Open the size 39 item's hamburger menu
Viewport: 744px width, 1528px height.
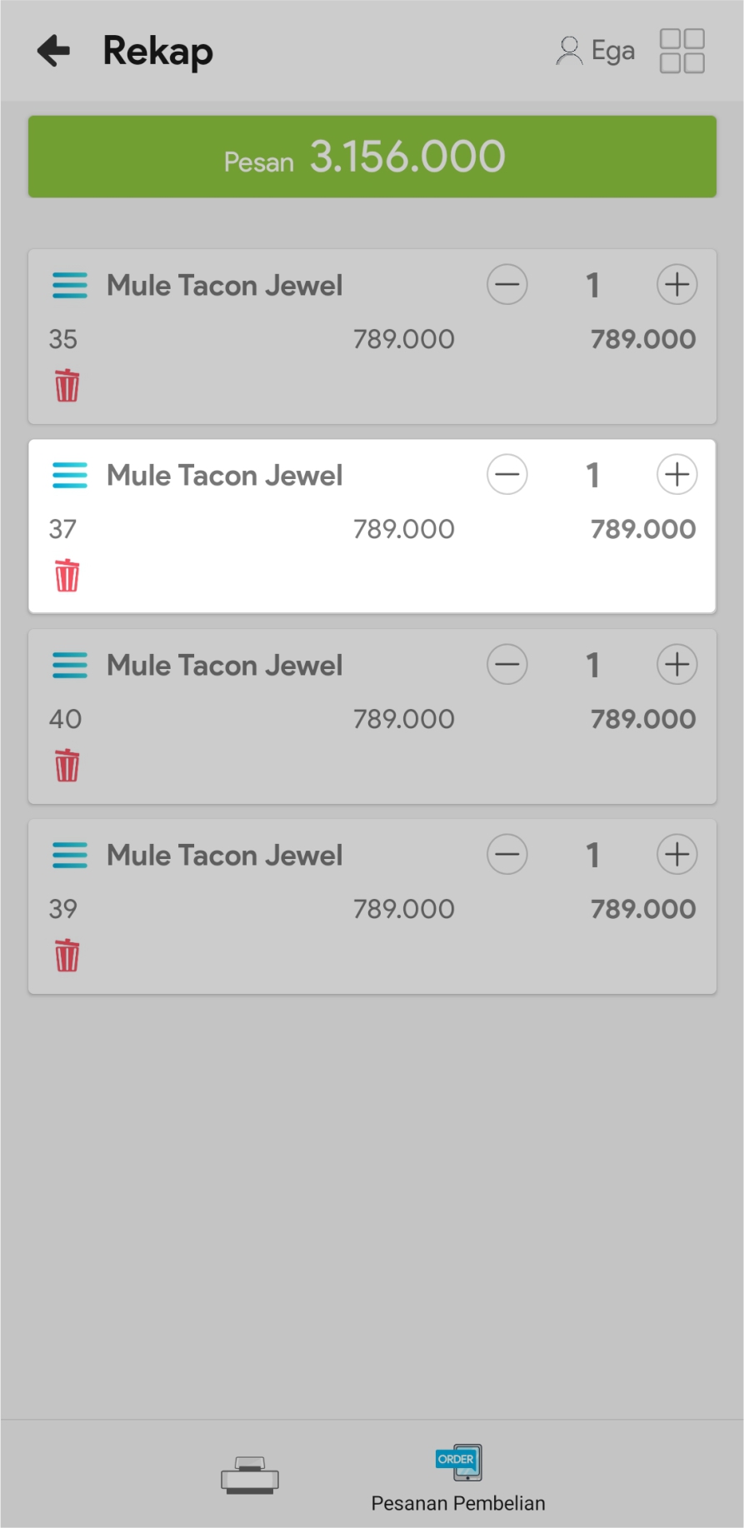tap(70, 855)
